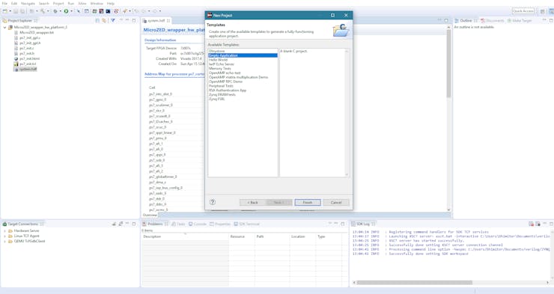This screenshot has height=294, width=554.
Task: Select Memory Tests template
Action: click(220, 69)
